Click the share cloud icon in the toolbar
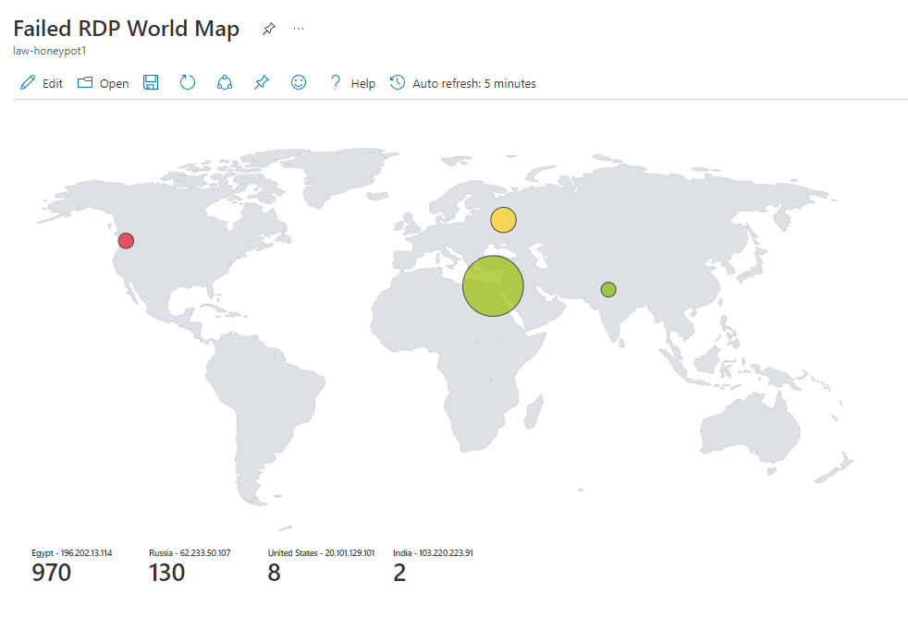 point(224,82)
